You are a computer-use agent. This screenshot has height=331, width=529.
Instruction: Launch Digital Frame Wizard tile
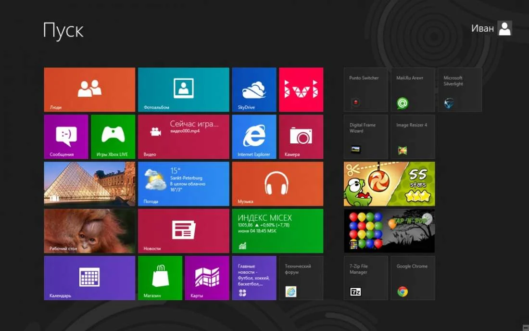tap(365, 137)
